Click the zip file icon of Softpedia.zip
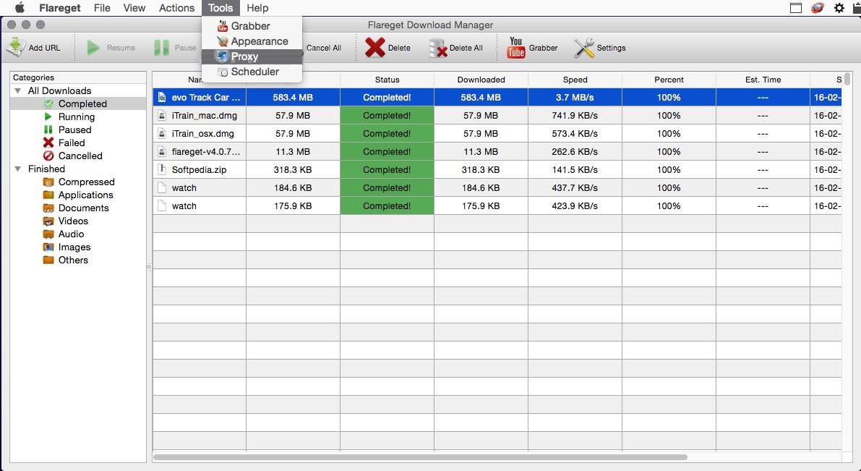Viewport: 861px width, 471px height. (162, 170)
